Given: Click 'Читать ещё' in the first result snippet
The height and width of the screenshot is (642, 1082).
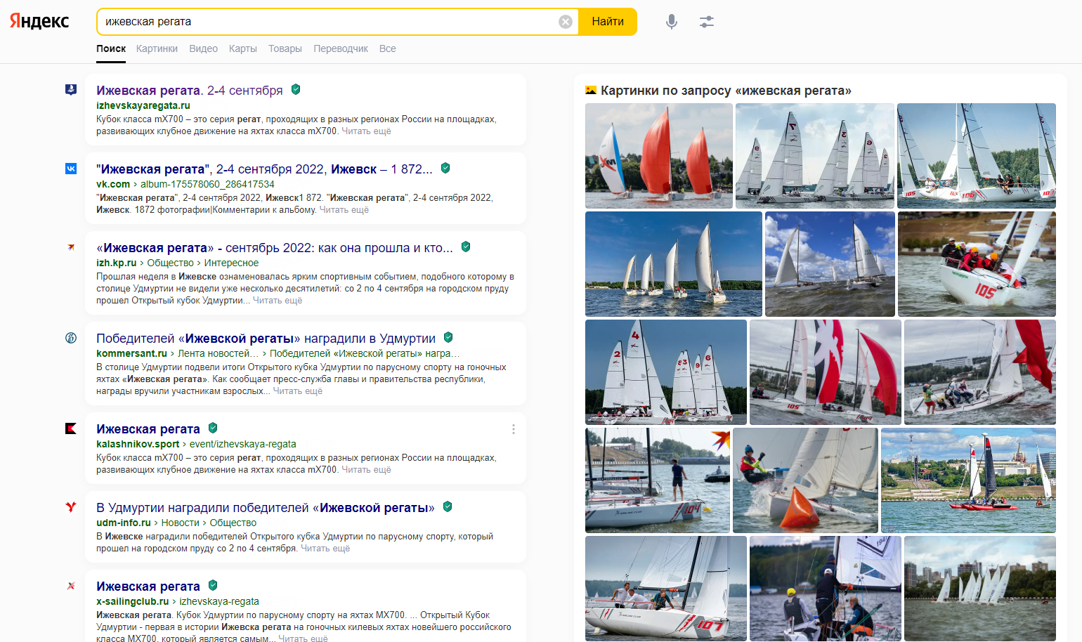Looking at the screenshot, I should [366, 131].
